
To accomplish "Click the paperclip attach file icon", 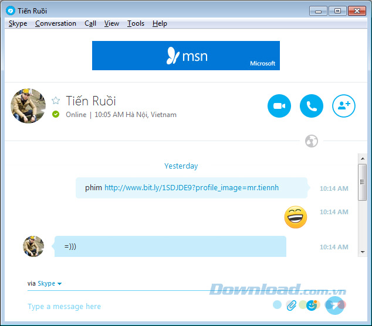I will coord(292,305).
